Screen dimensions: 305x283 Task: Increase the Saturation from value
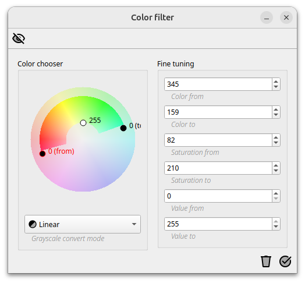coord(276,137)
